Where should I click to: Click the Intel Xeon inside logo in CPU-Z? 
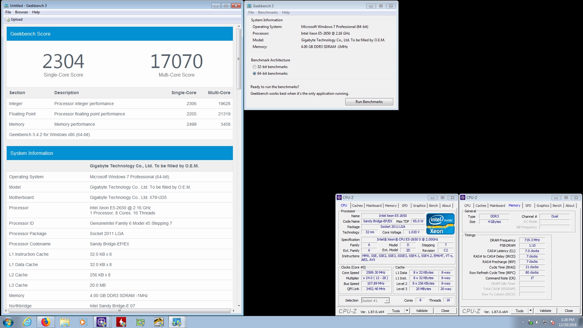click(x=440, y=224)
